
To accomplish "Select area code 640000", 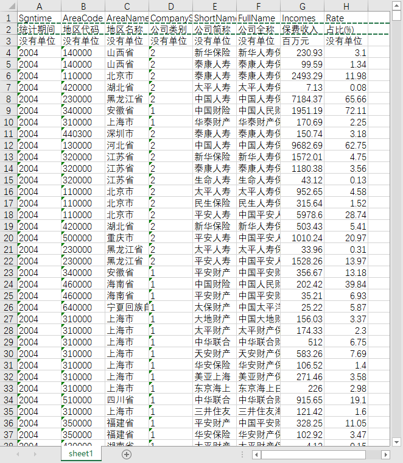I will [x=83, y=308].
